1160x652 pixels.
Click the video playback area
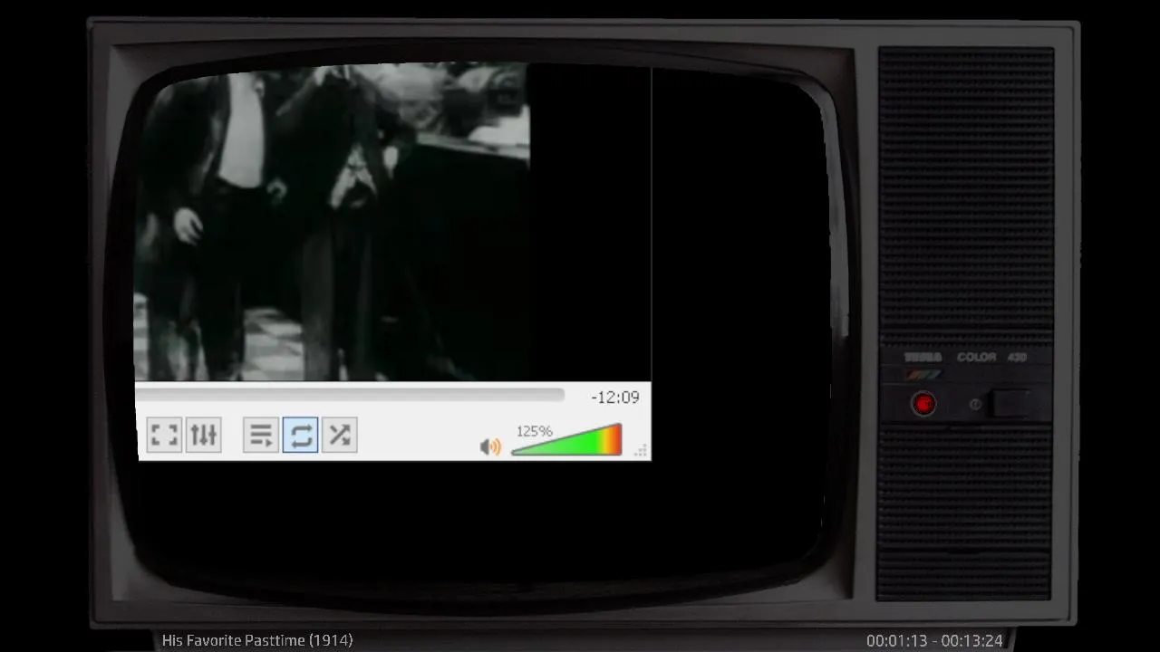coord(392,223)
